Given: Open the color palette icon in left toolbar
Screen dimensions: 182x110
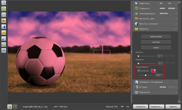Looking at the screenshot, I should tap(4, 21).
